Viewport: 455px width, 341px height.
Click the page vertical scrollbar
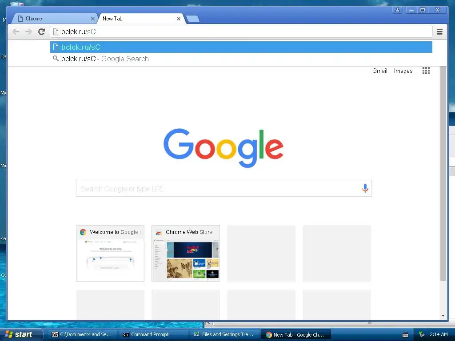pyautogui.click(x=443, y=174)
